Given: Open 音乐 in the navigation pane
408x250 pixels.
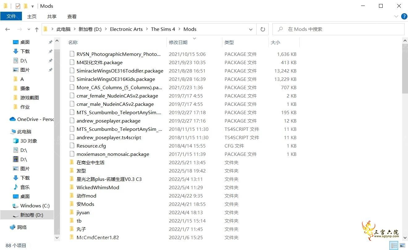Looking at the screenshot, I should [x=25, y=187].
